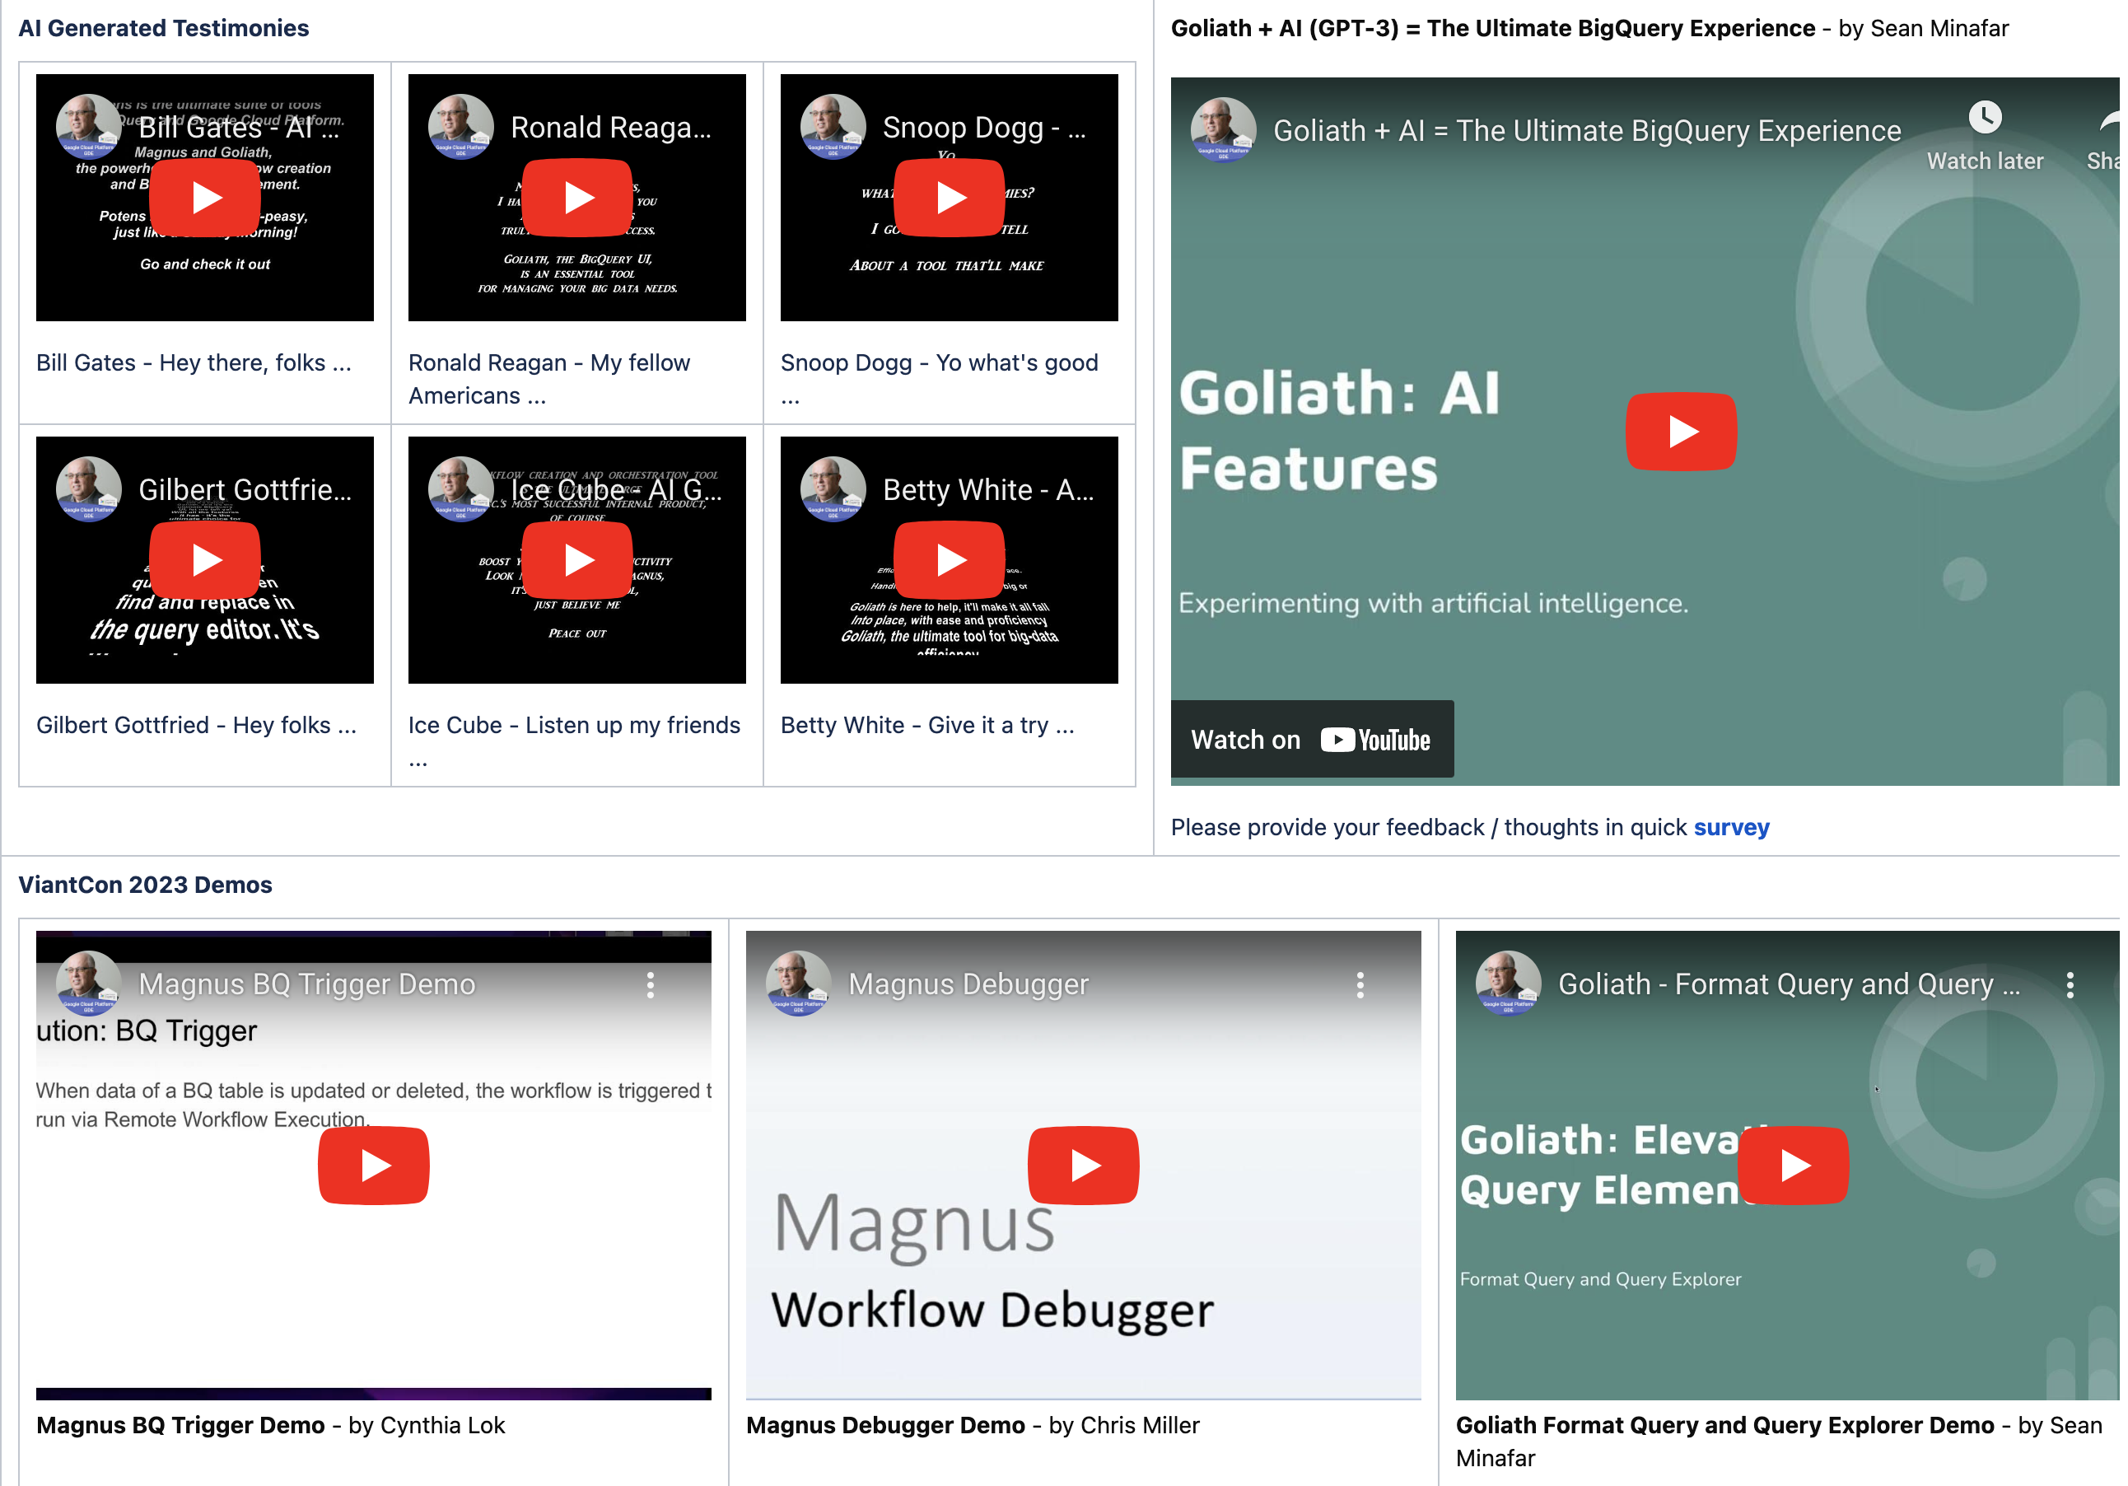Click the Watch later clock icon
This screenshot has width=2128, height=1486.
[x=1985, y=118]
